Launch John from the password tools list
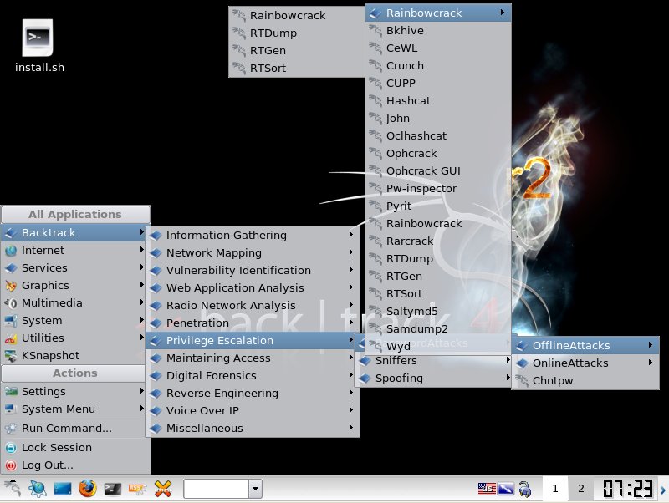This screenshot has width=669, height=503. (x=438, y=118)
